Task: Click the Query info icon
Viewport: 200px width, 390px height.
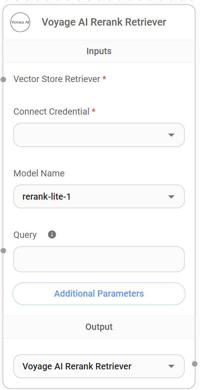Action: (x=52, y=235)
